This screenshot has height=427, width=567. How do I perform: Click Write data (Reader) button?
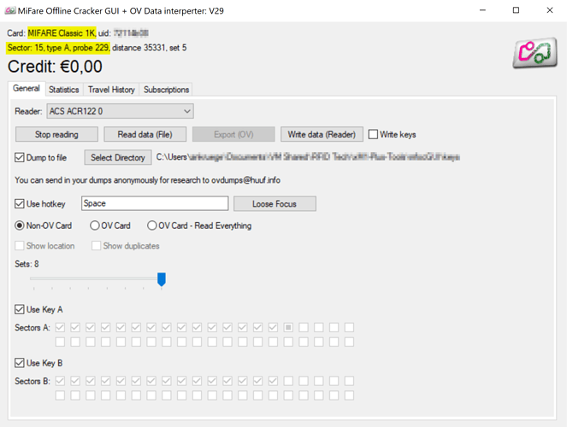pyautogui.click(x=322, y=134)
